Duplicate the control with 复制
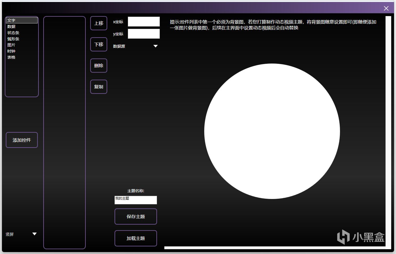Image resolution: width=396 pixels, height=254 pixels. [99, 87]
